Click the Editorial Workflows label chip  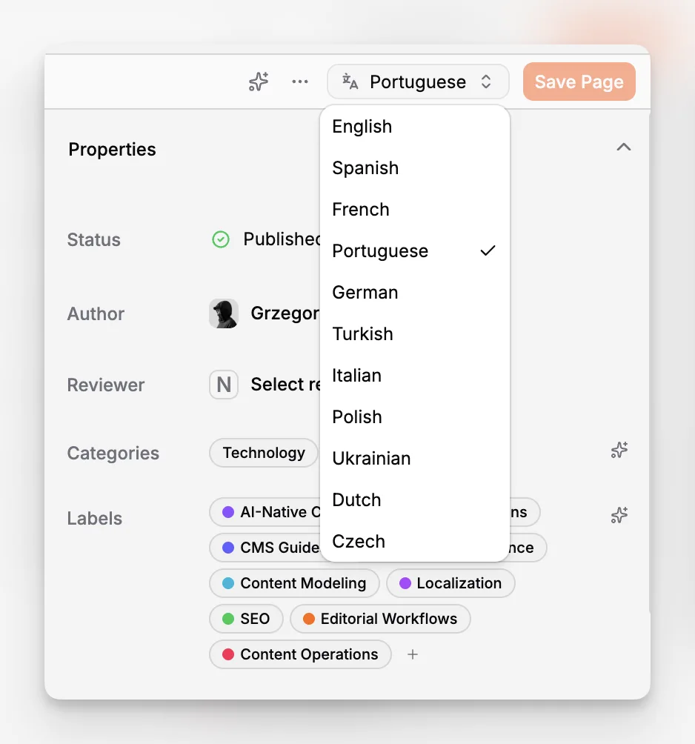click(380, 619)
